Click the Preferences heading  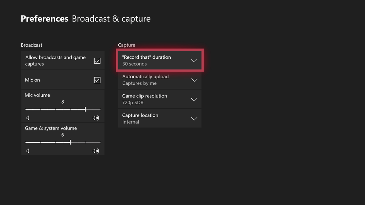click(x=44, y=18)
